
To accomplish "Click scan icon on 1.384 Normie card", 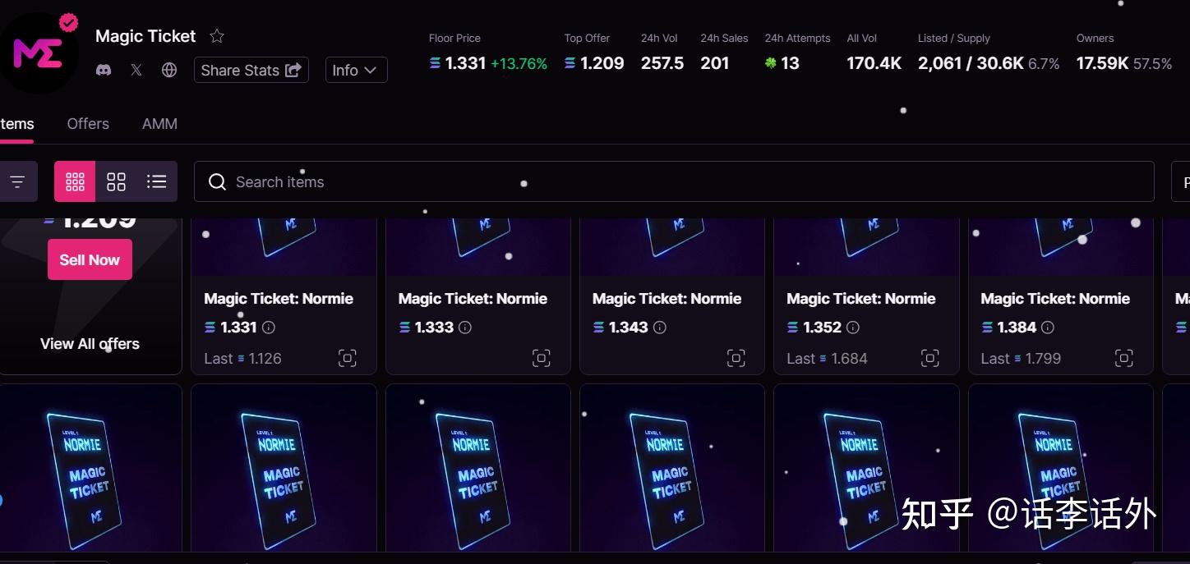I will click(x=1123, y=358).
